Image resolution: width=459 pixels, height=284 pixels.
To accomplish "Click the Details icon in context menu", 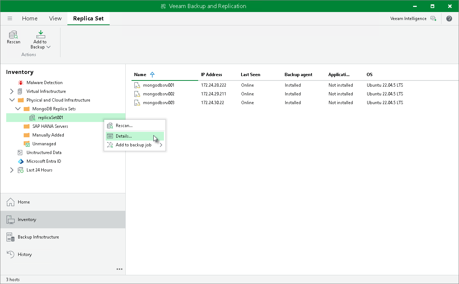I will click(110, 136).
